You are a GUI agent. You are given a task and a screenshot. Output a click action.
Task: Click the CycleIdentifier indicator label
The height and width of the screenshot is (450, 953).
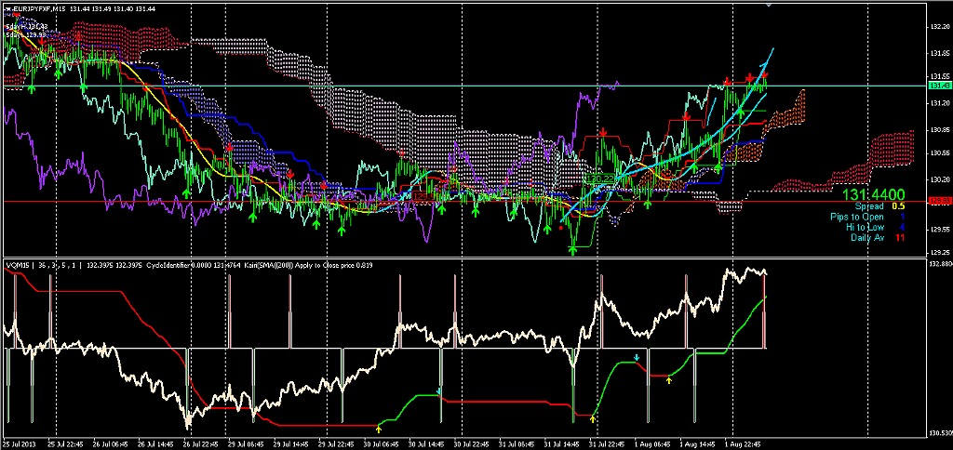coord(168,265)
